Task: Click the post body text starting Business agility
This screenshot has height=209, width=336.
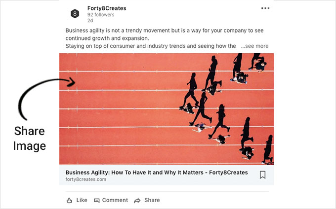Action: point(165,38)
